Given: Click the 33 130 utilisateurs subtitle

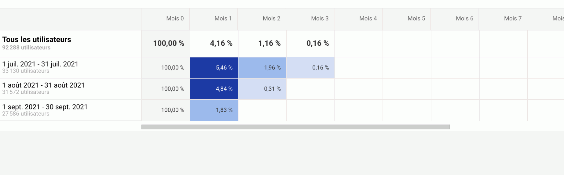Looking at the screenshot, I should coord(26,71).
